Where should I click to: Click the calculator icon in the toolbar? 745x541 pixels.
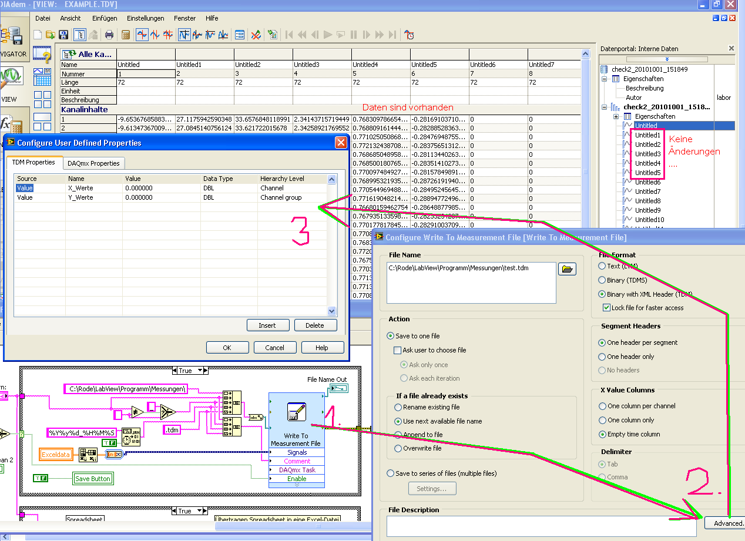[125, 35]
